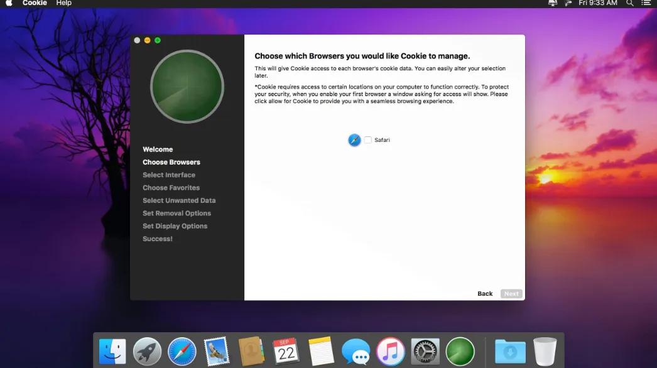This screenshot has height=368, width=657.
Task: Click the menu bar clock Fri 9:33 AM
Action: 598,3
